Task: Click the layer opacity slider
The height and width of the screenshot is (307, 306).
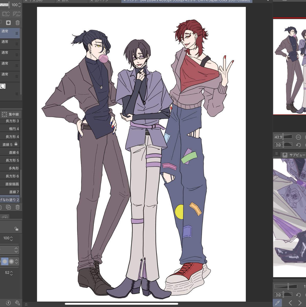Action: 5,5
